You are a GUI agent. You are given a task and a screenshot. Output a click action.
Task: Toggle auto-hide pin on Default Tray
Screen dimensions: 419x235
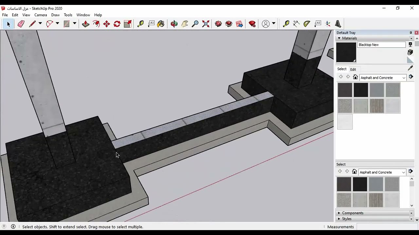[410, 33]
